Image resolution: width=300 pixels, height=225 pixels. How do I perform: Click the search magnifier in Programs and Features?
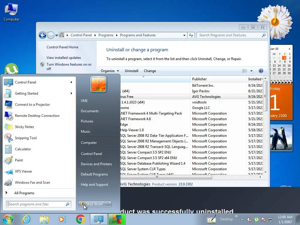pos(264,35)
